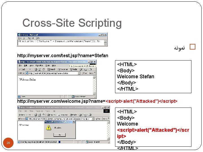Viewport: 203px width, 152px height.
Task: Click Home icon in Attacked browser window
Action: click(x=43, y=115)
